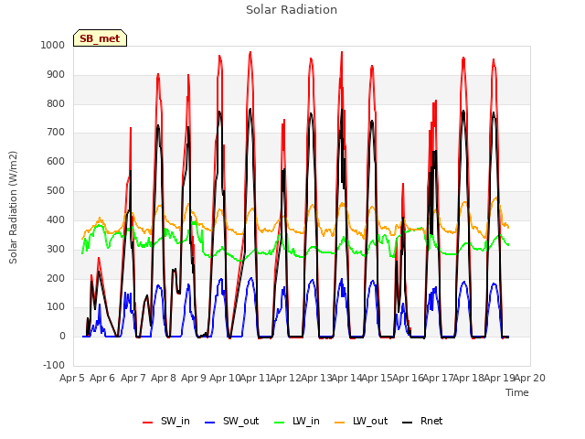585x439 pixels.
Task: Click the SB_met annotation box
Action: (100, 38)
